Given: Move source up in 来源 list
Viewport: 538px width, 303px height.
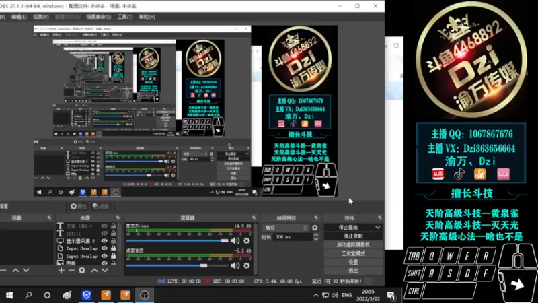Looking at the screenshot, I should tap(94, 271).
